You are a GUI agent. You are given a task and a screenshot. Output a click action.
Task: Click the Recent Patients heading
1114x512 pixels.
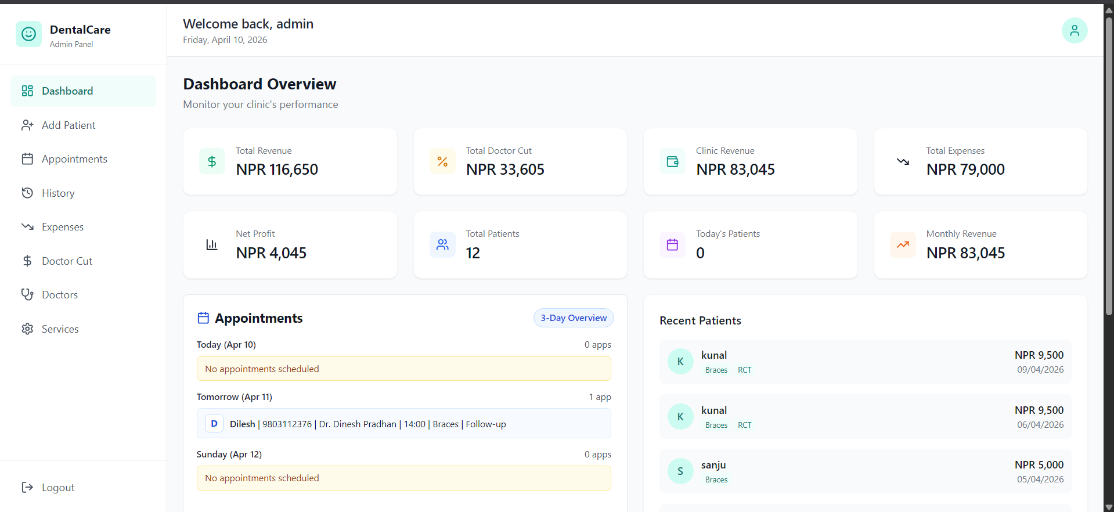point(700,320)
